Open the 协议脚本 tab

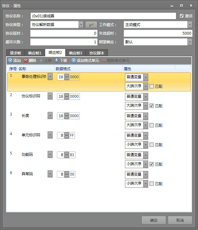[97, 53]
